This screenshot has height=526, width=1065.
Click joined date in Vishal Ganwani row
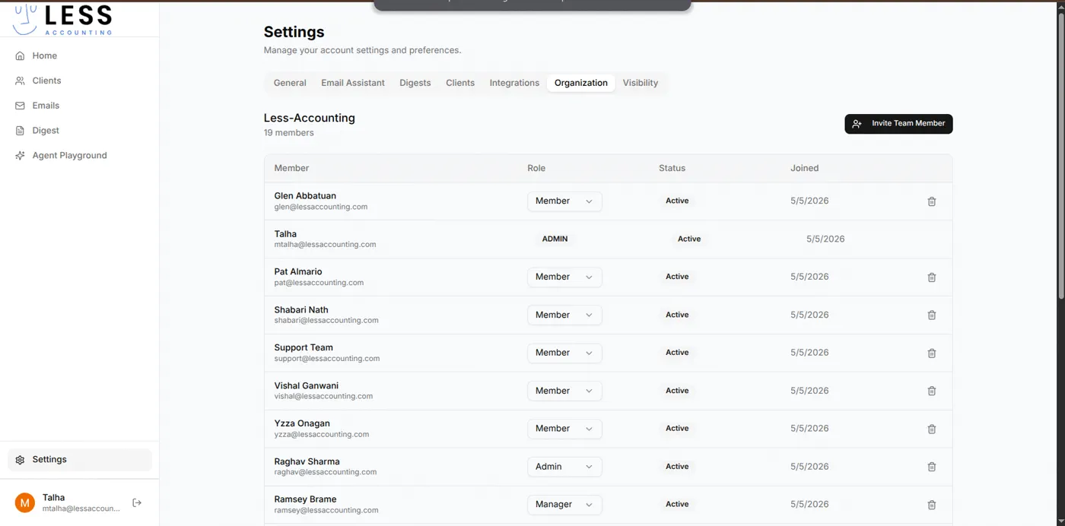[x=809, y=391]
